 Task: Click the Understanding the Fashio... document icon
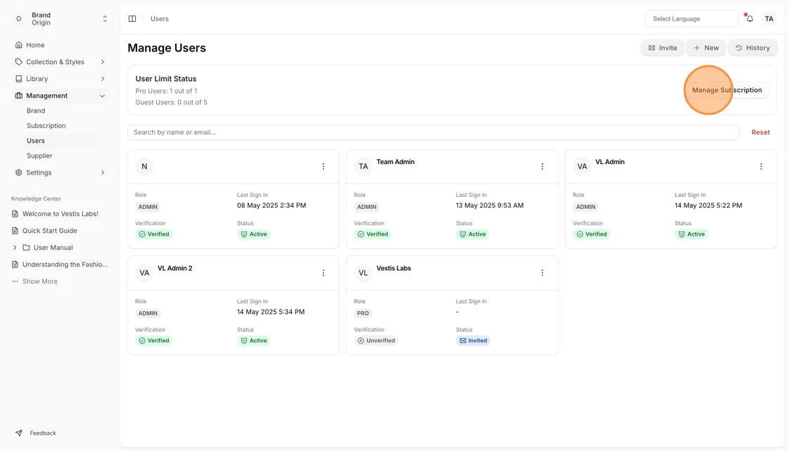[x=15, y=265]
